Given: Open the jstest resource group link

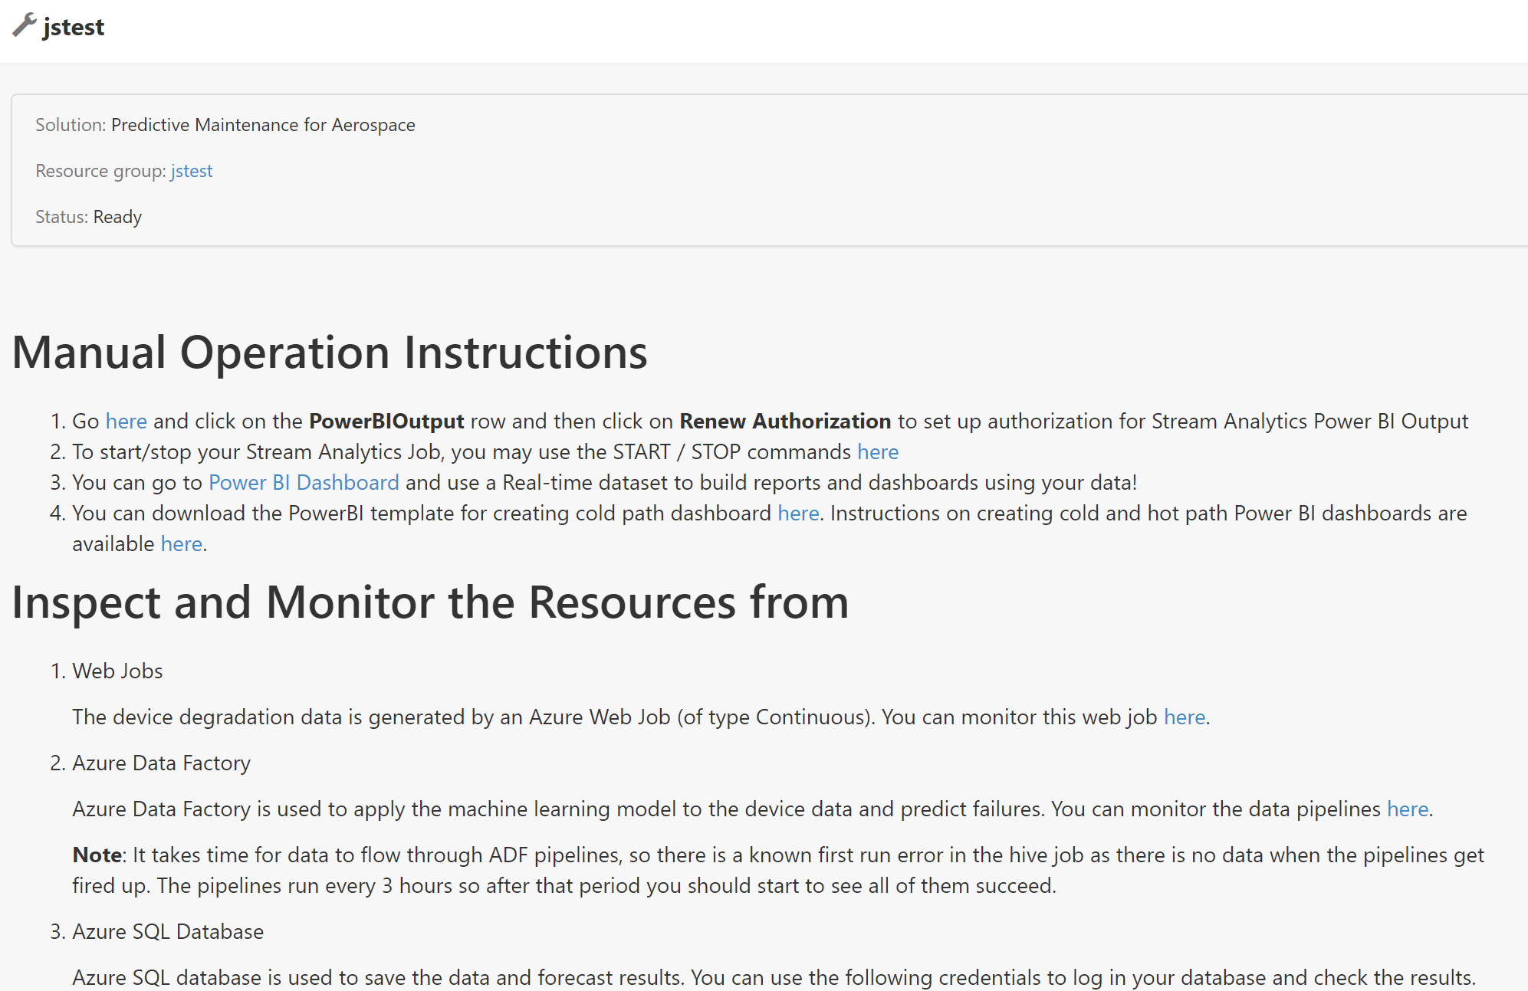Looking at the screenshot, I should click(192, 171).
